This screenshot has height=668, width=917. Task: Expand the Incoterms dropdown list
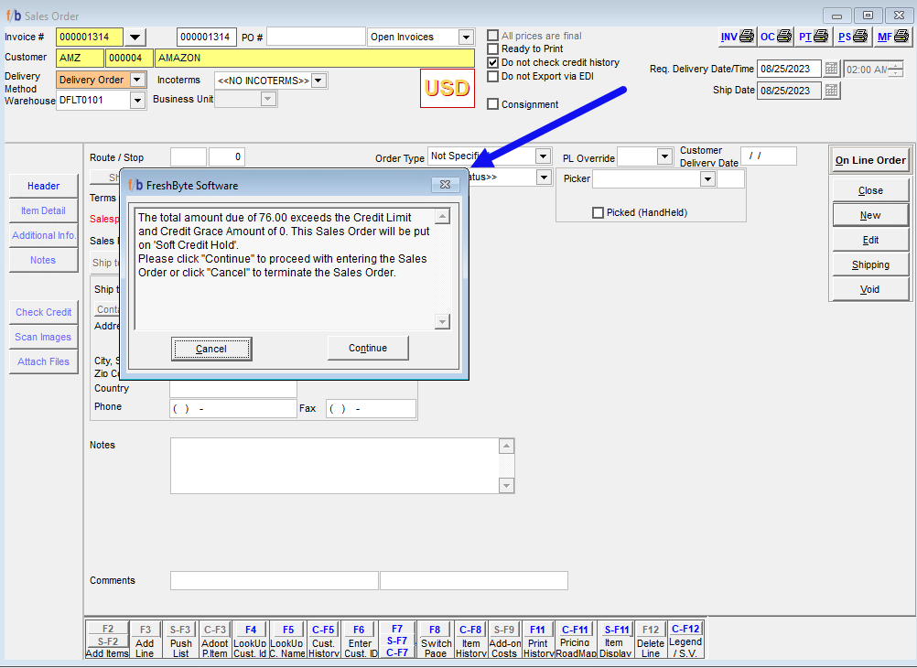(318, 81)
